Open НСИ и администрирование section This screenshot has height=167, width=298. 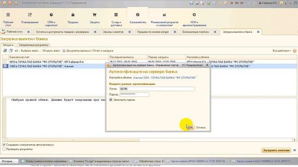194,19
